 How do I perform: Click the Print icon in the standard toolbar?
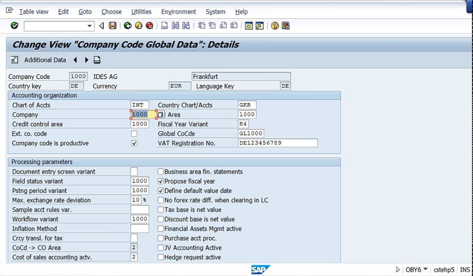164,26
